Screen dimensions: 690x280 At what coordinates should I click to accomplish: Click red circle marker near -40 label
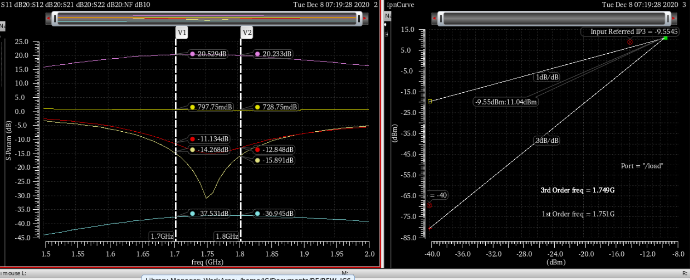coord(429,205)
